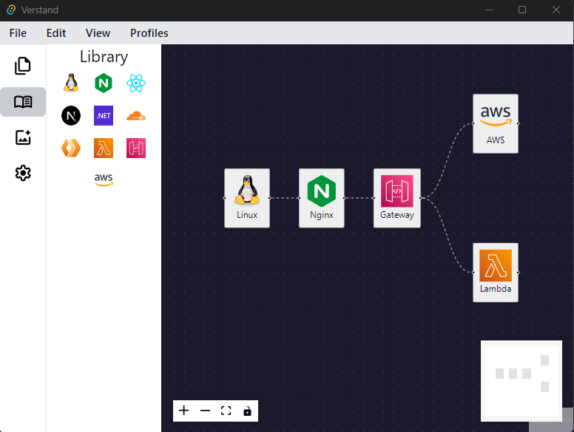Viewport: 574px width, 432px height.
Task: Open the documents panel in sidebar
Action: coord(23,66)
